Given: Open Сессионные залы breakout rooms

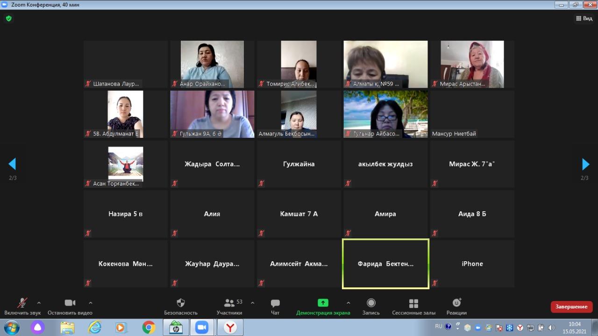Looking at the screenshot, I should point(413,303).
